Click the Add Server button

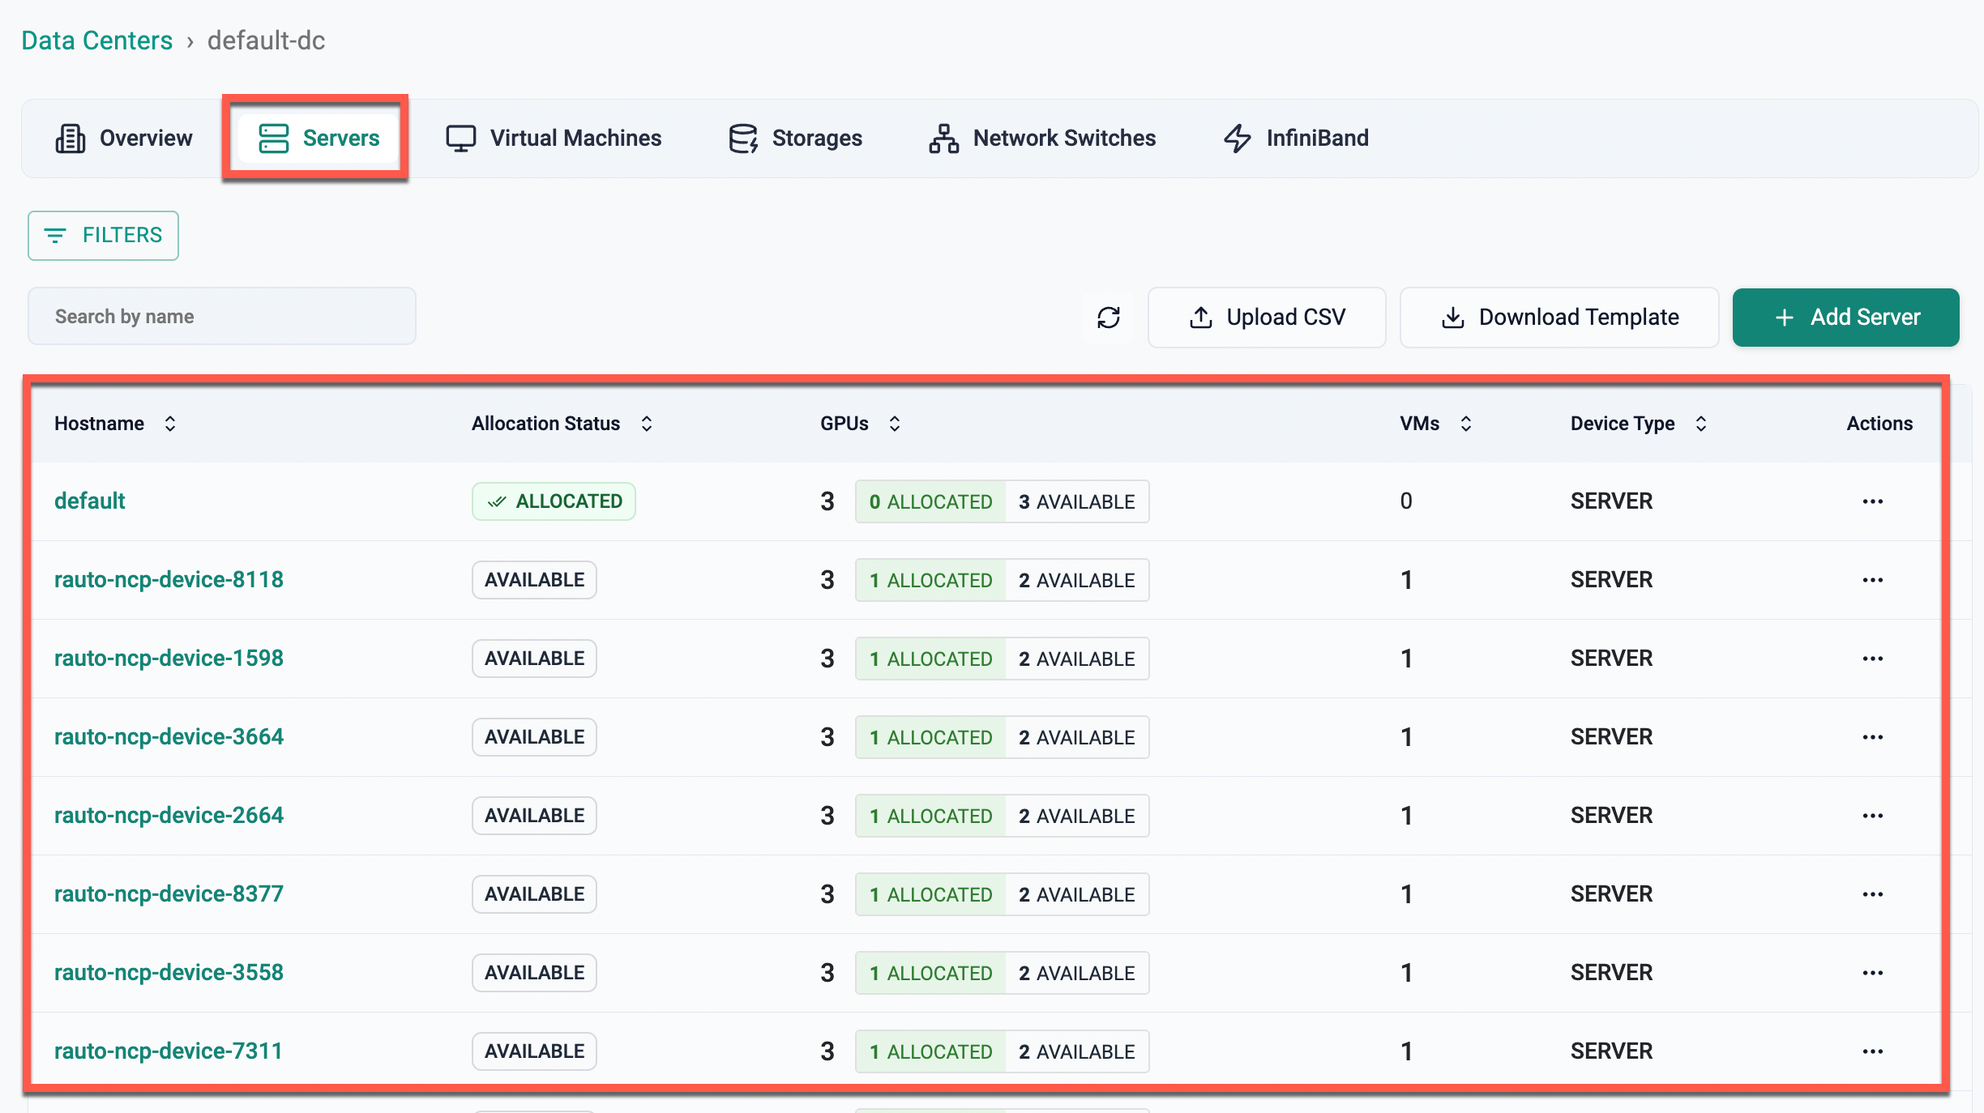click(x=1845, y=318)
